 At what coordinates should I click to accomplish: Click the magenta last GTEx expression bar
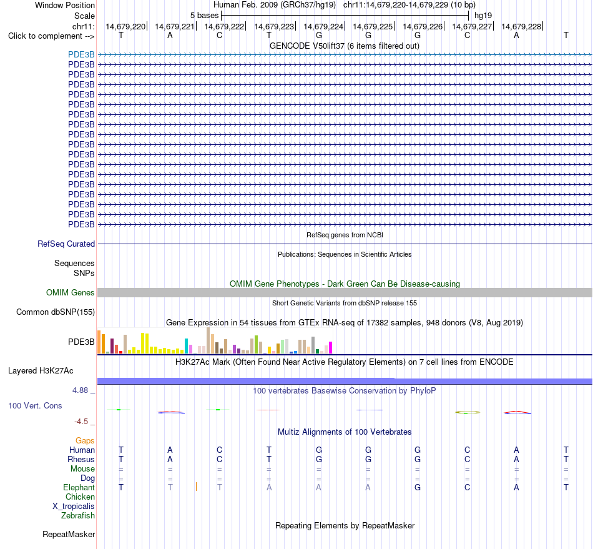tap(331, 347)
